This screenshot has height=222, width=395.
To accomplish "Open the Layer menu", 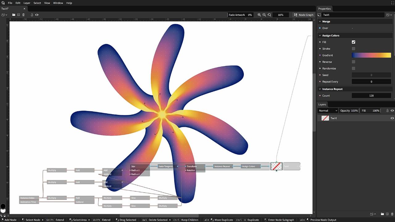I will (27, 3).
